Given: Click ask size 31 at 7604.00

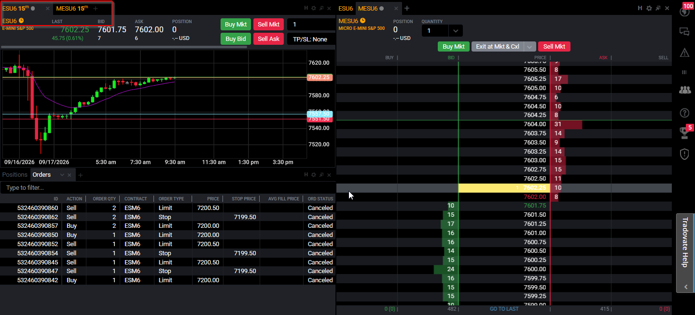Looking at the screenshot, I should (558, 124).
